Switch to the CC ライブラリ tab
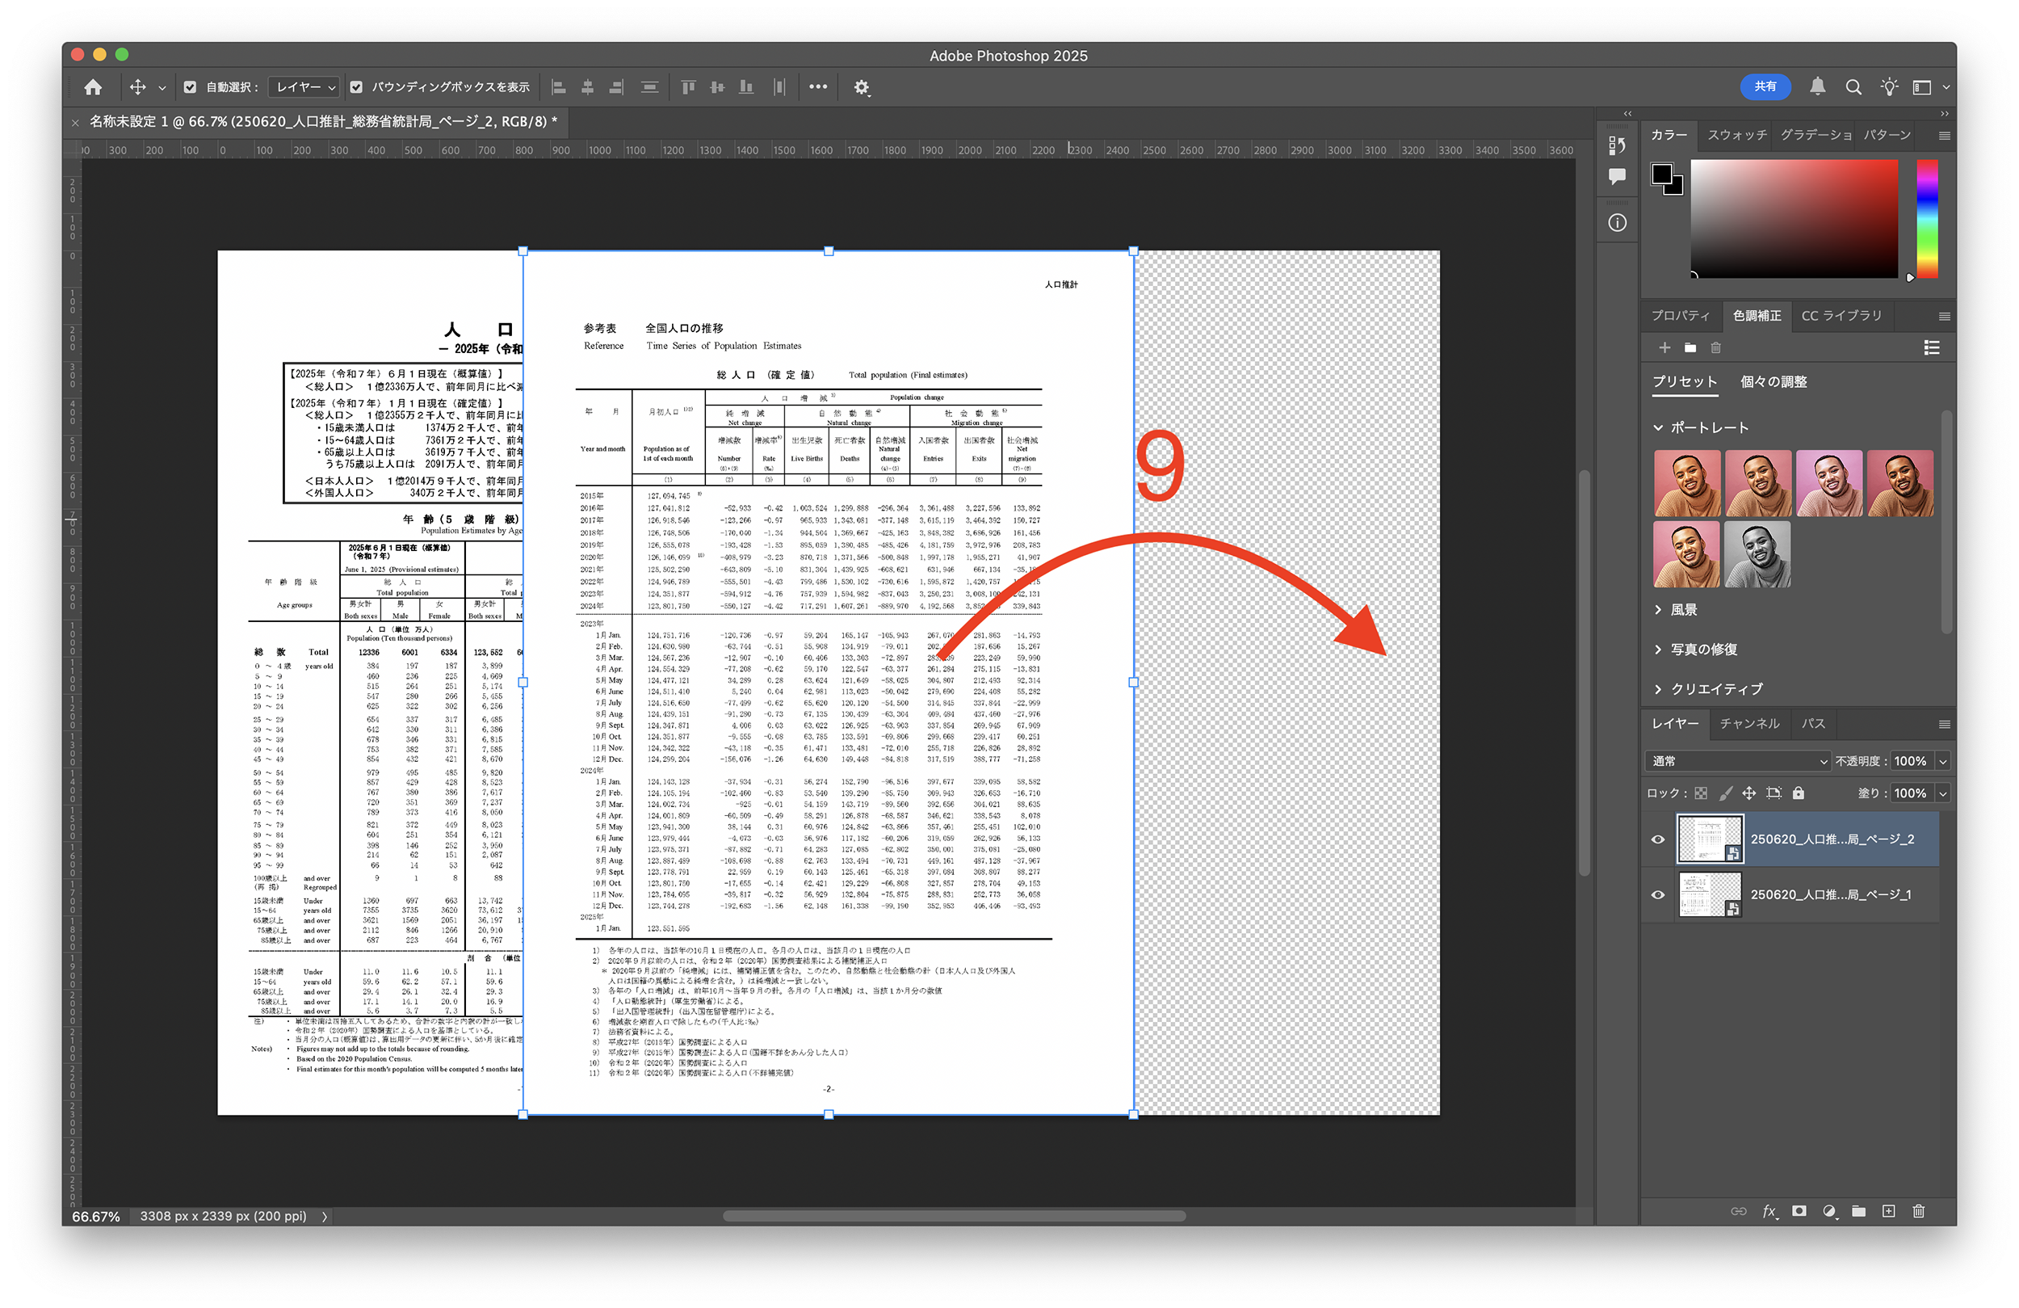This screenshot has width=2019, height=1308. [1841, 316]
